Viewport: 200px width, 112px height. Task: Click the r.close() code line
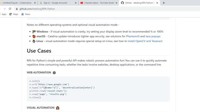pyautogui.click(x=35, y=97)
